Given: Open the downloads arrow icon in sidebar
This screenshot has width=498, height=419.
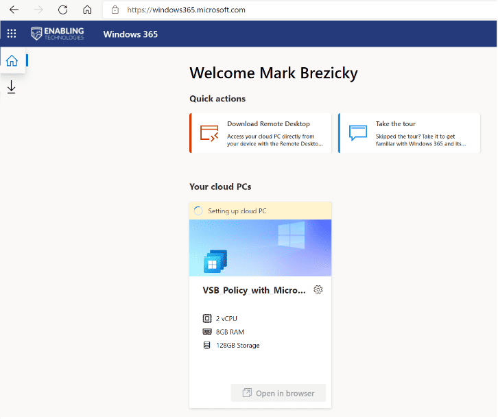Looking at the screenshot, I should pyautogui.click(x=12, y=87).
